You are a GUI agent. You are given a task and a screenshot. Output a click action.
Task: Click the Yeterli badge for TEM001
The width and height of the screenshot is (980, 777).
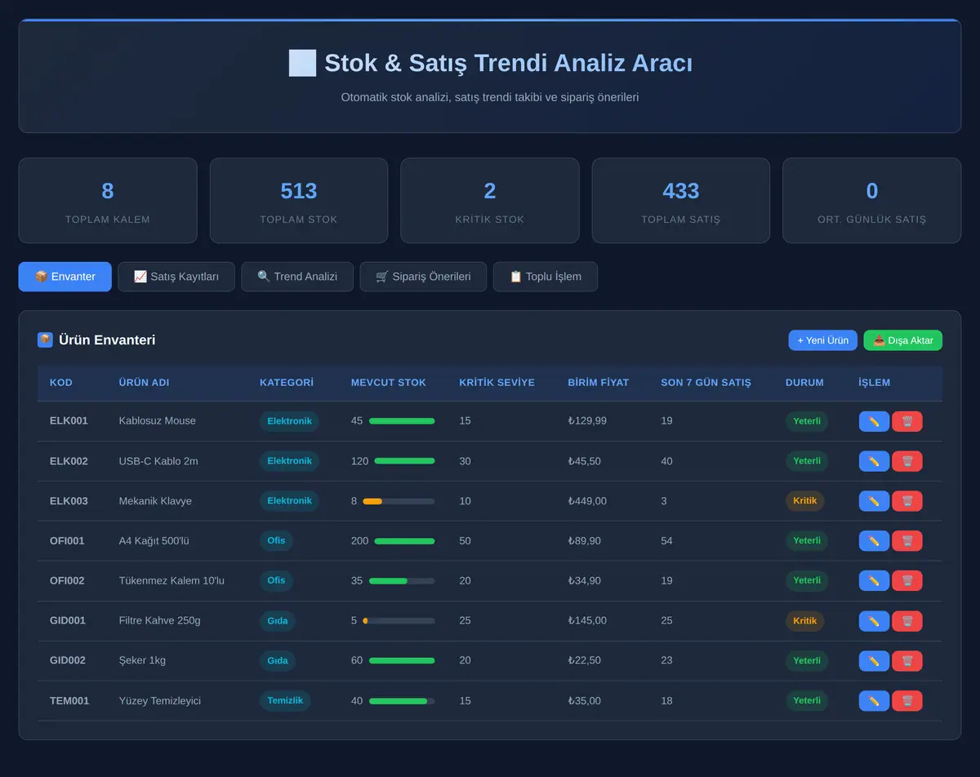tap(807, 701)
